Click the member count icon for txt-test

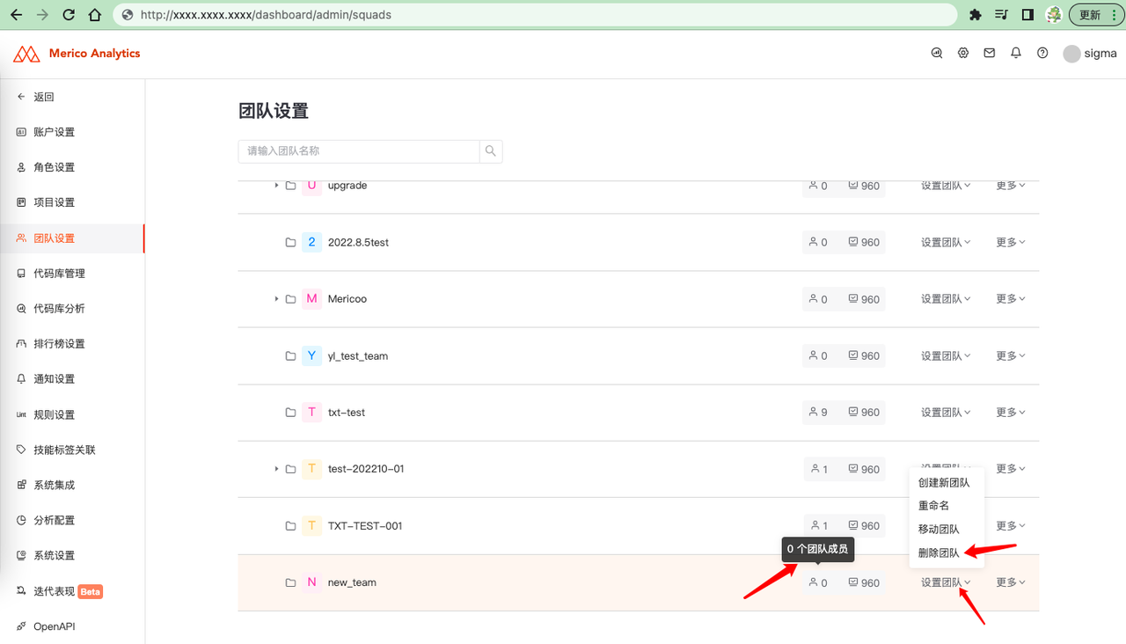pyautogui.click(x=813, y=412)
